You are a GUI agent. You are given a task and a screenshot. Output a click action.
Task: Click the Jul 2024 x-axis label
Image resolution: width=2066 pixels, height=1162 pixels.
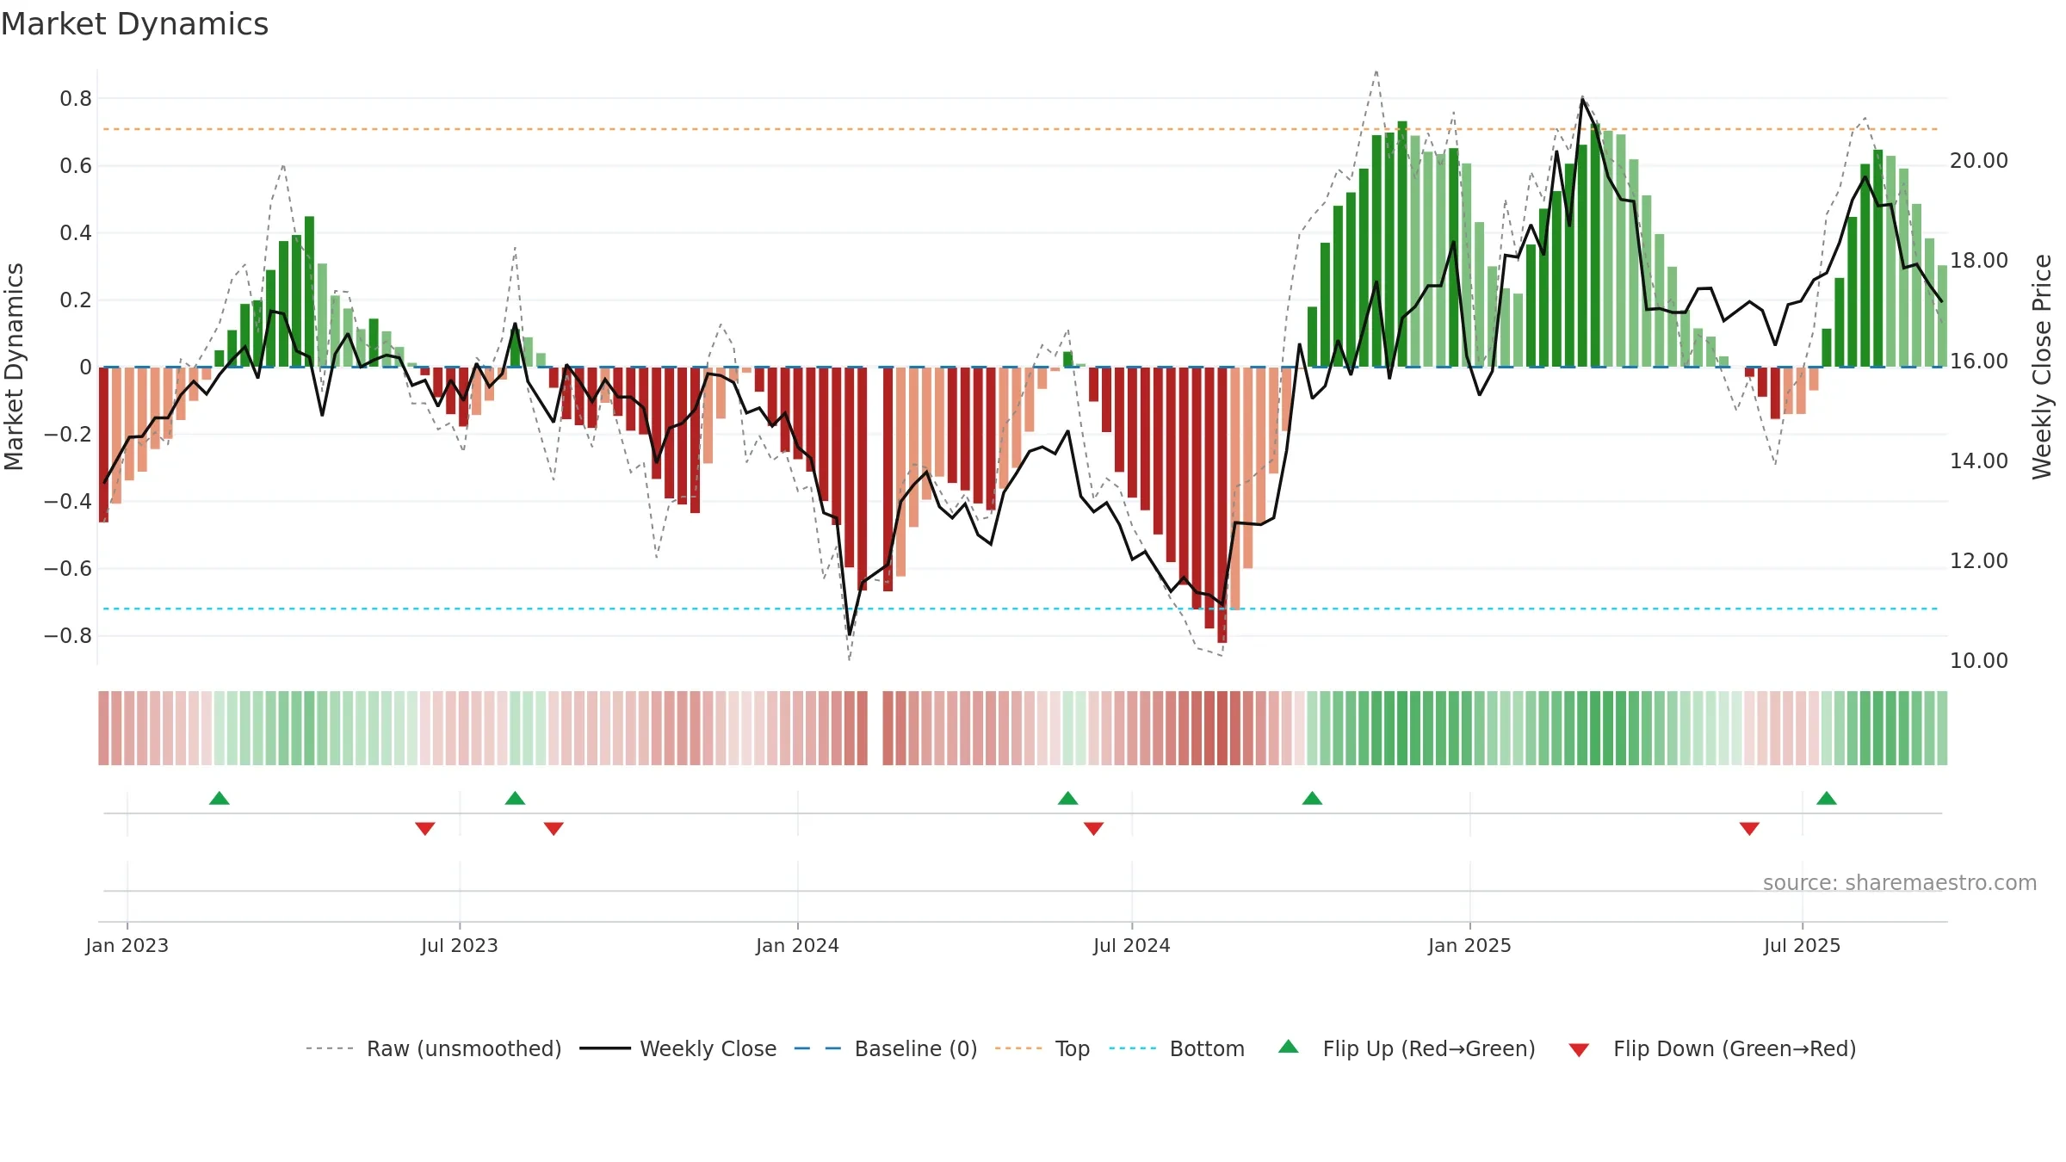tap(1132, 945)
